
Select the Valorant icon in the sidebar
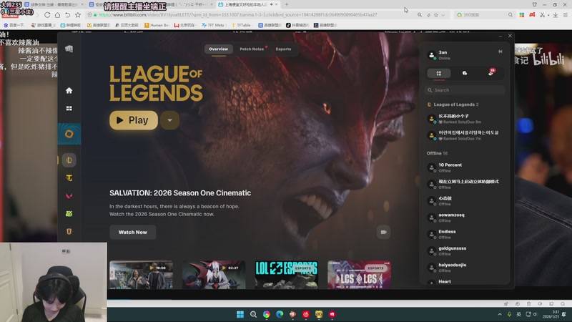(x=69, y=195)
